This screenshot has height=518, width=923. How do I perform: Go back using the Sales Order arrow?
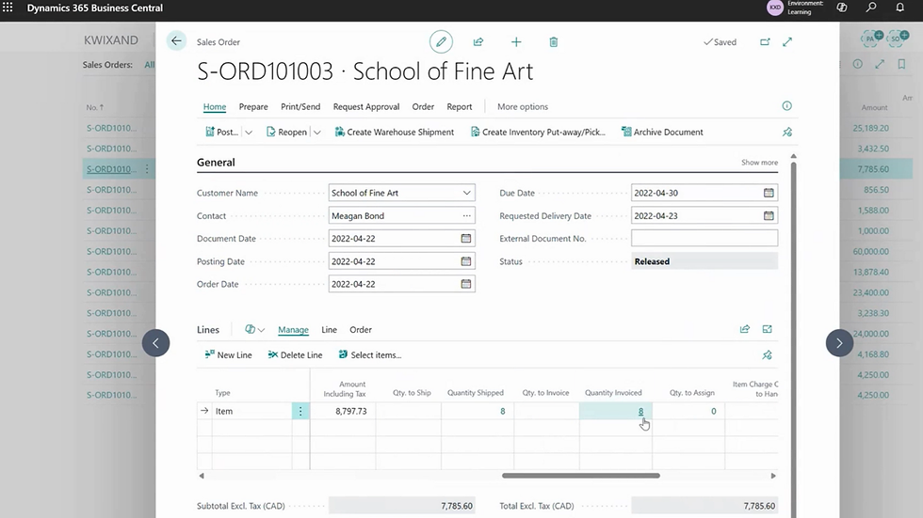pos(176,41)
